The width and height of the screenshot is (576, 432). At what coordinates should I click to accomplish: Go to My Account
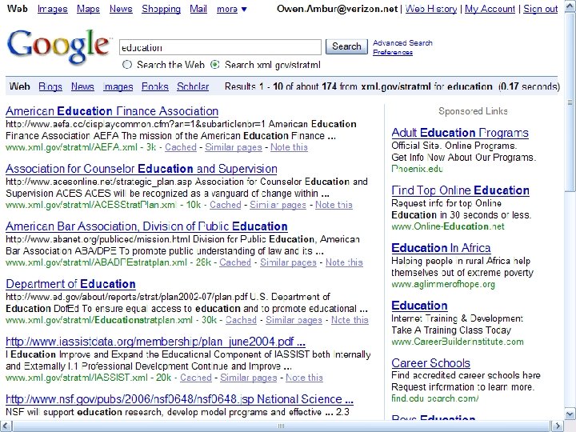coord(490,9)
